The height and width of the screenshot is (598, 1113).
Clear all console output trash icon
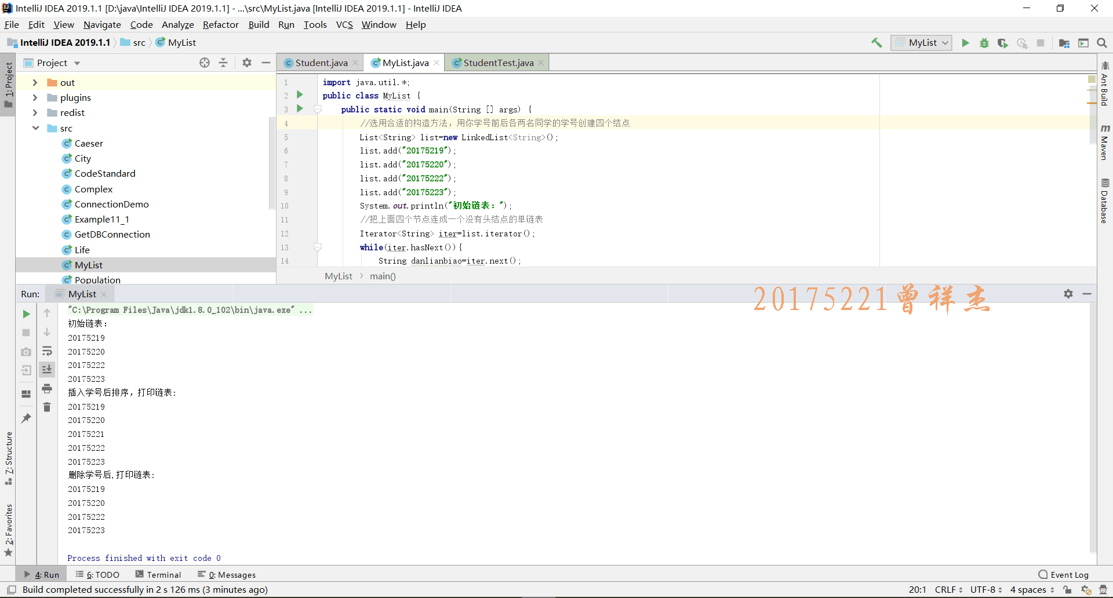(x=47, y=407)
